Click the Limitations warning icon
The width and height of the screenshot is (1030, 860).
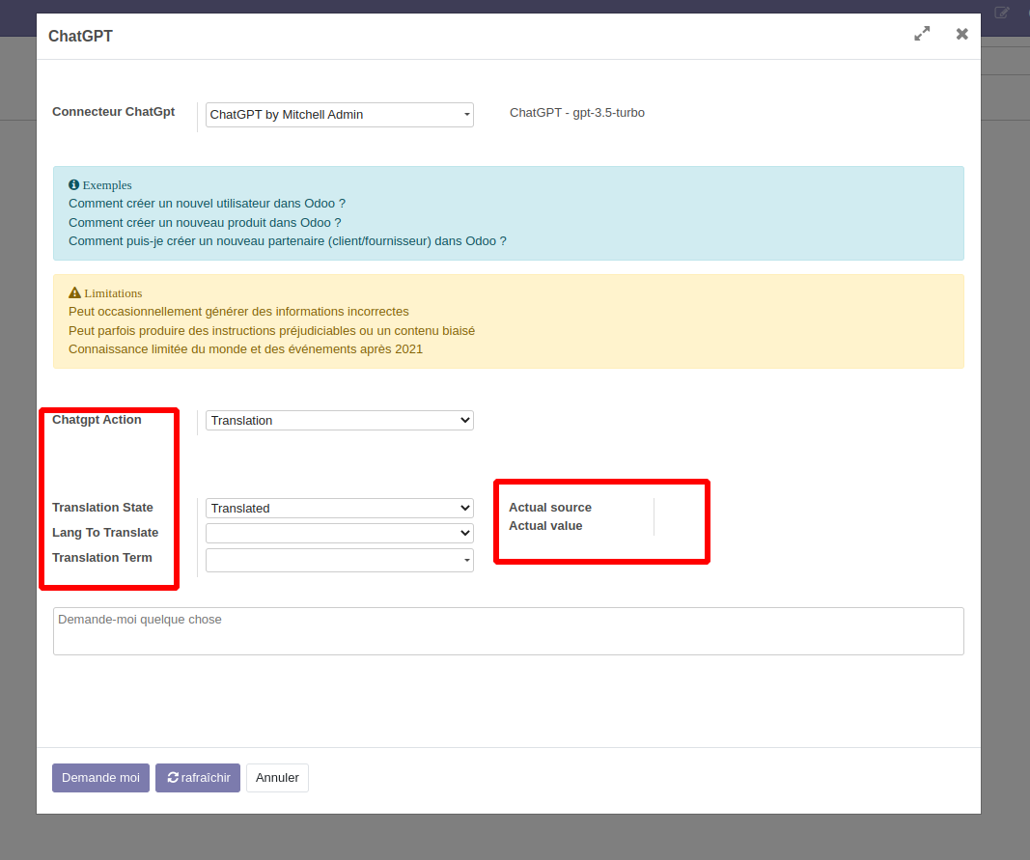[x=74, y=292]
